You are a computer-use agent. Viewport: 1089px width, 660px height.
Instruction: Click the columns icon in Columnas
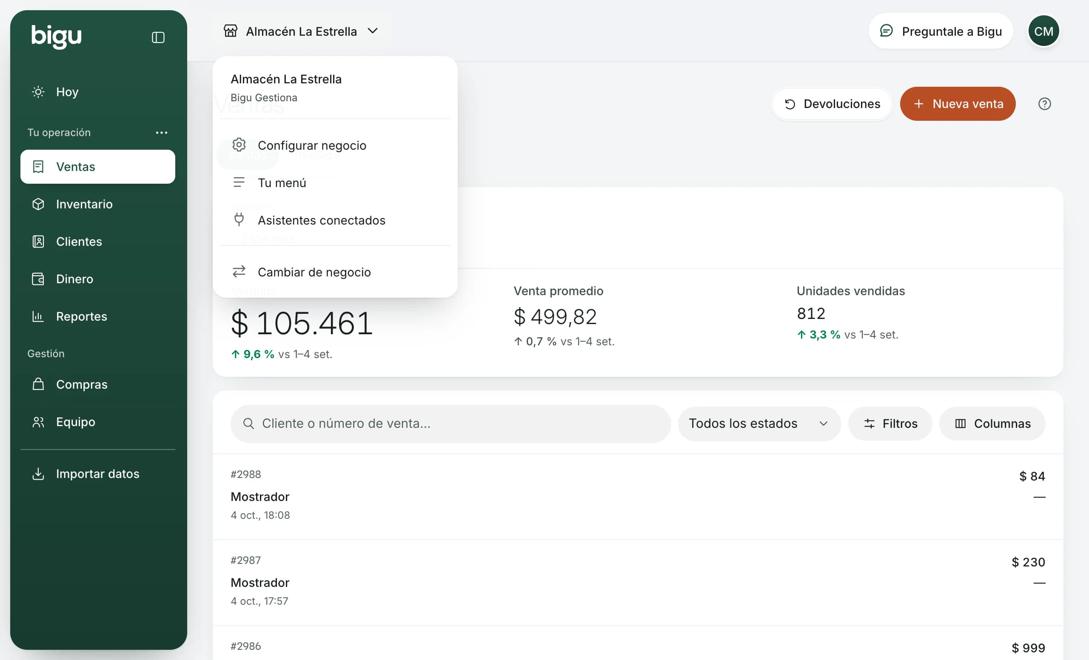(x=961, y=424)
